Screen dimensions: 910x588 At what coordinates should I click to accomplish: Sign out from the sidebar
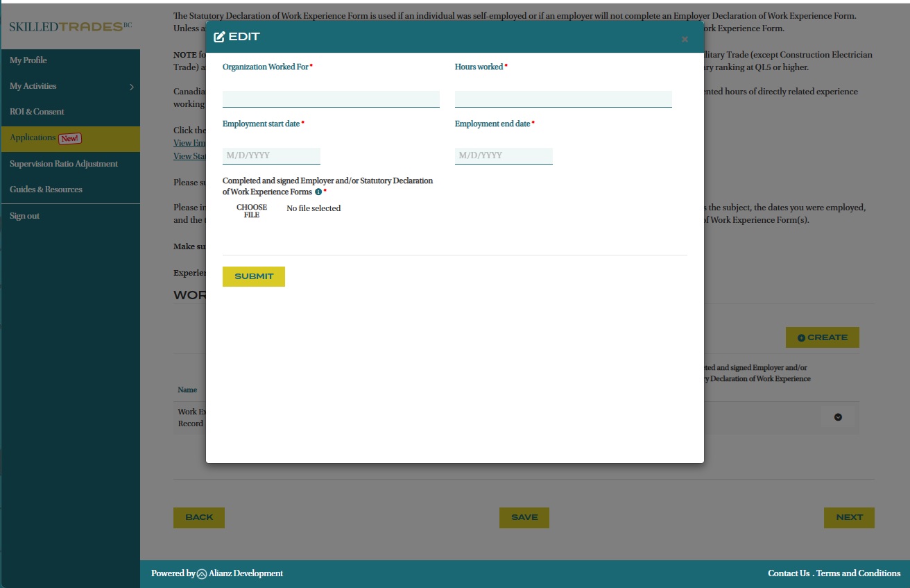(24, 216)
